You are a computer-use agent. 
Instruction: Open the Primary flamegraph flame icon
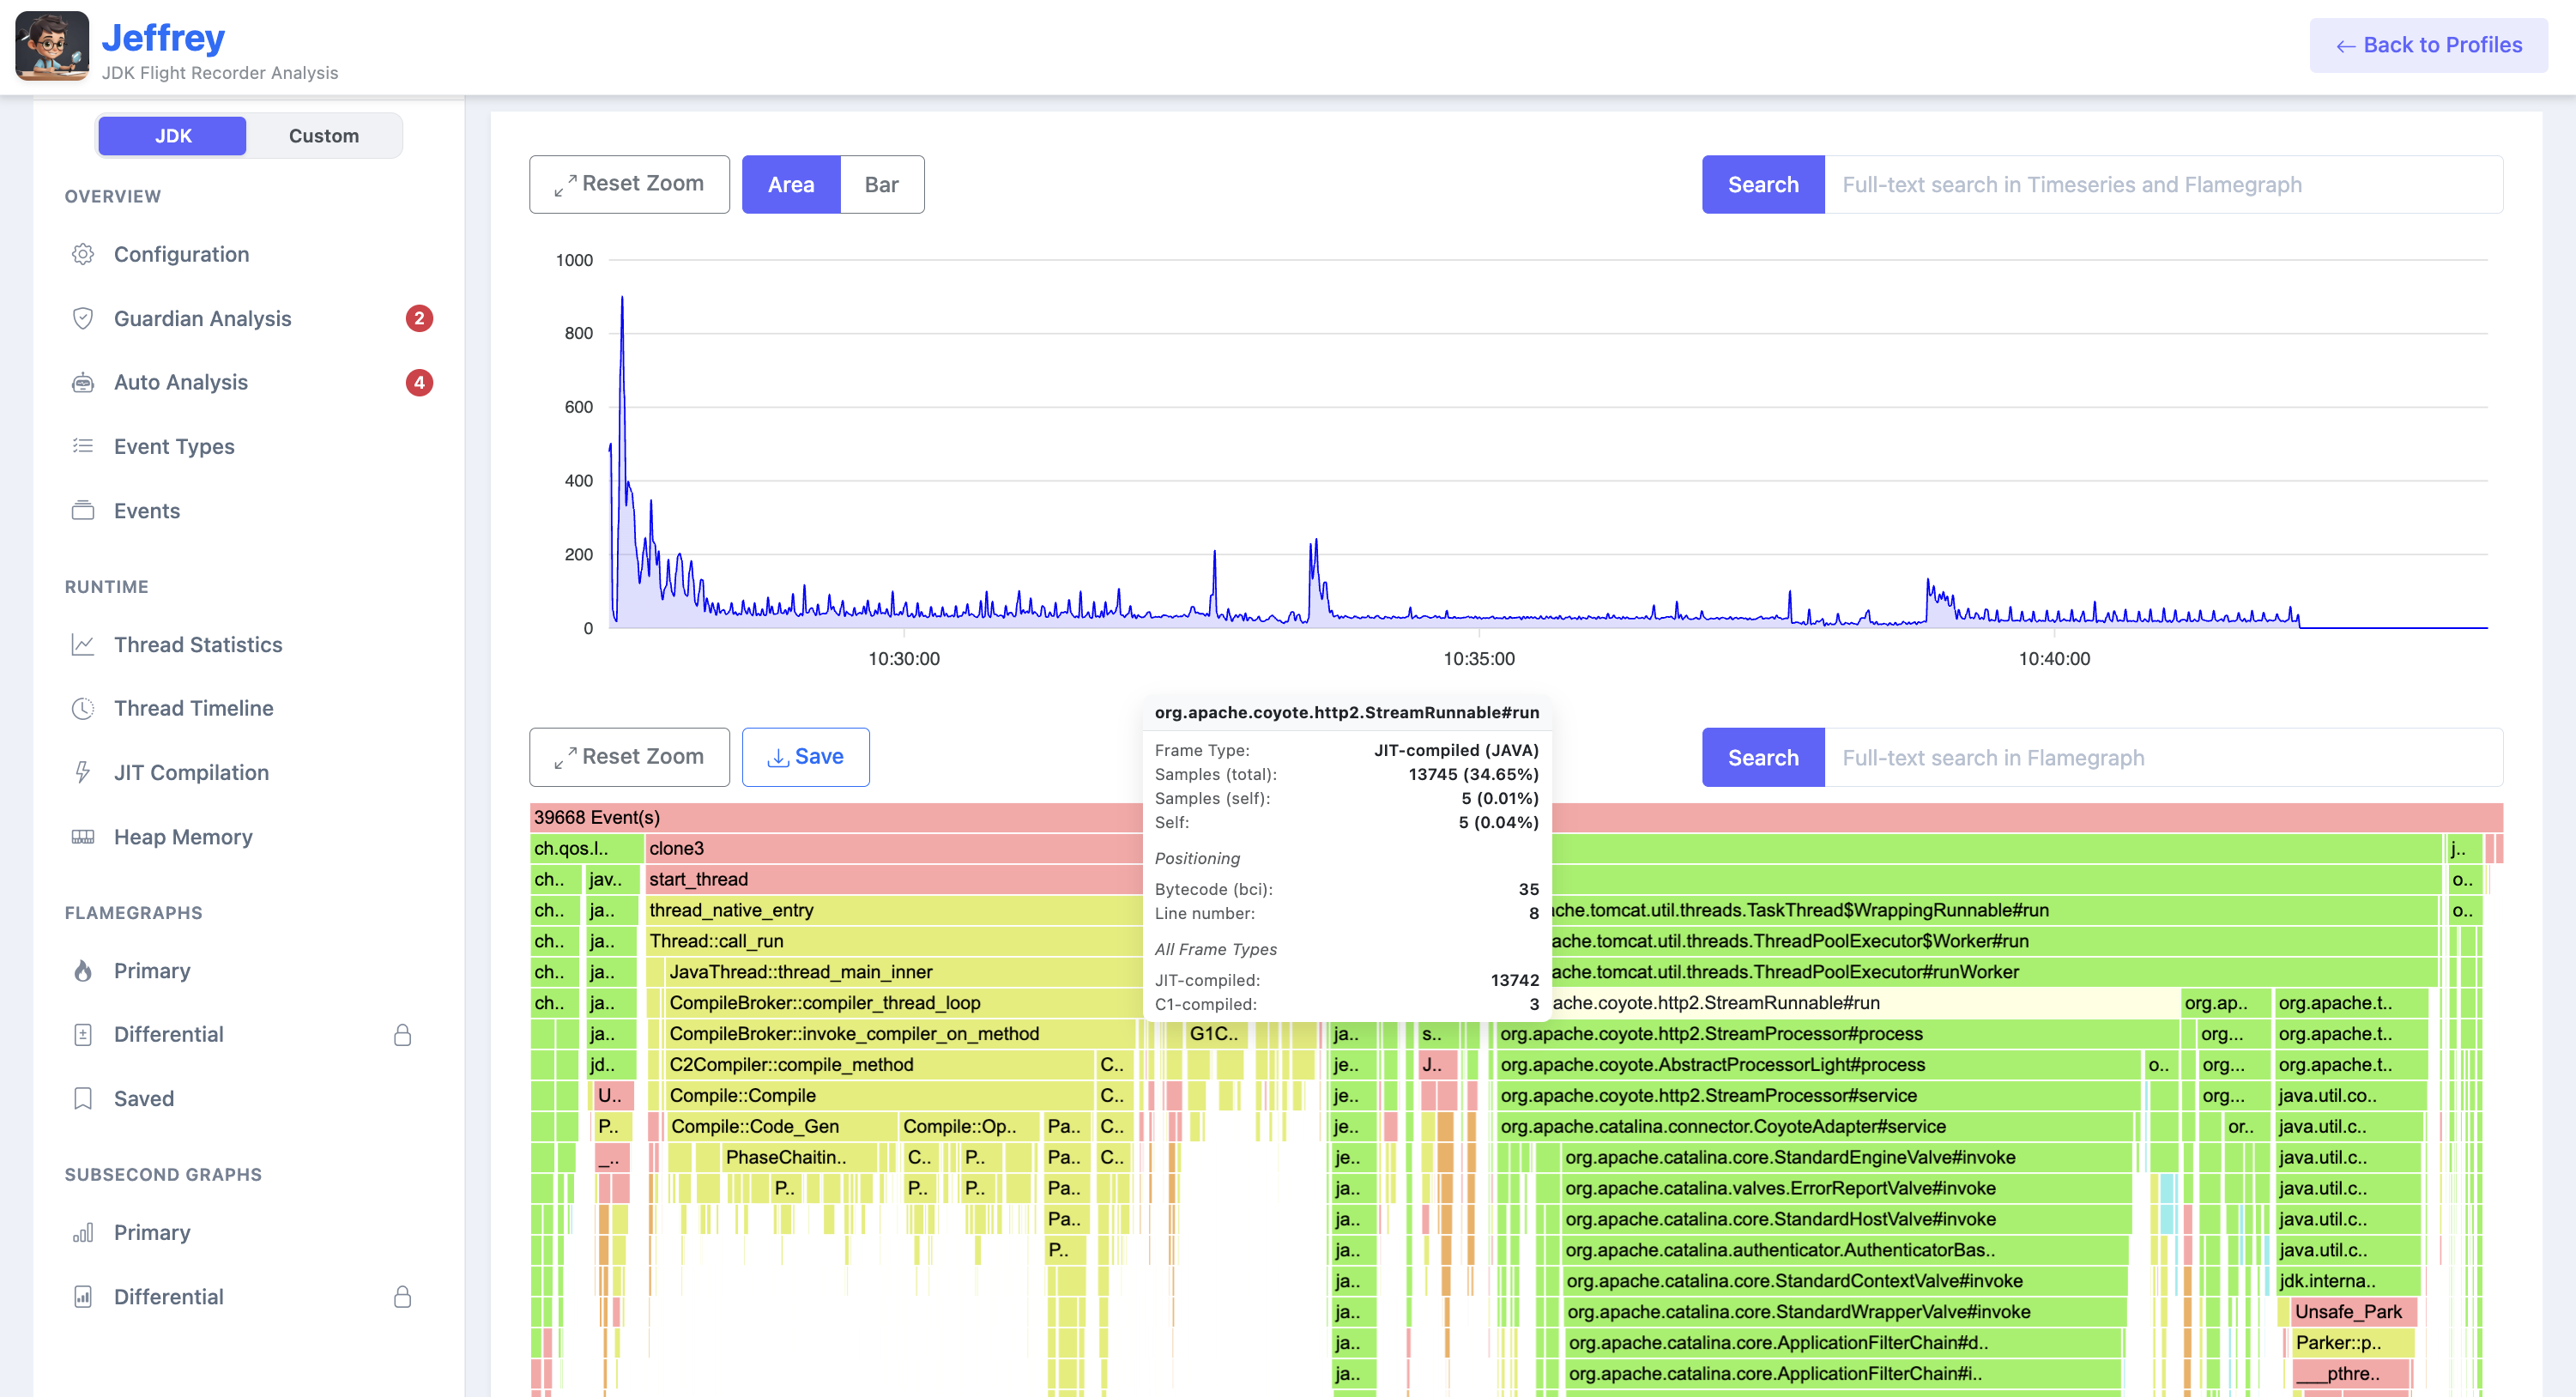(x=84, y=970)
